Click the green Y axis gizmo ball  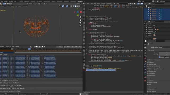click(78, 15)
